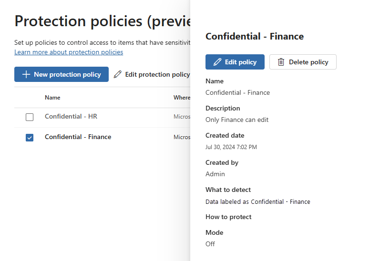Click the details panel title Confidential - Finance
This screenshot has width=390, height=261.
tap(254, 36)
